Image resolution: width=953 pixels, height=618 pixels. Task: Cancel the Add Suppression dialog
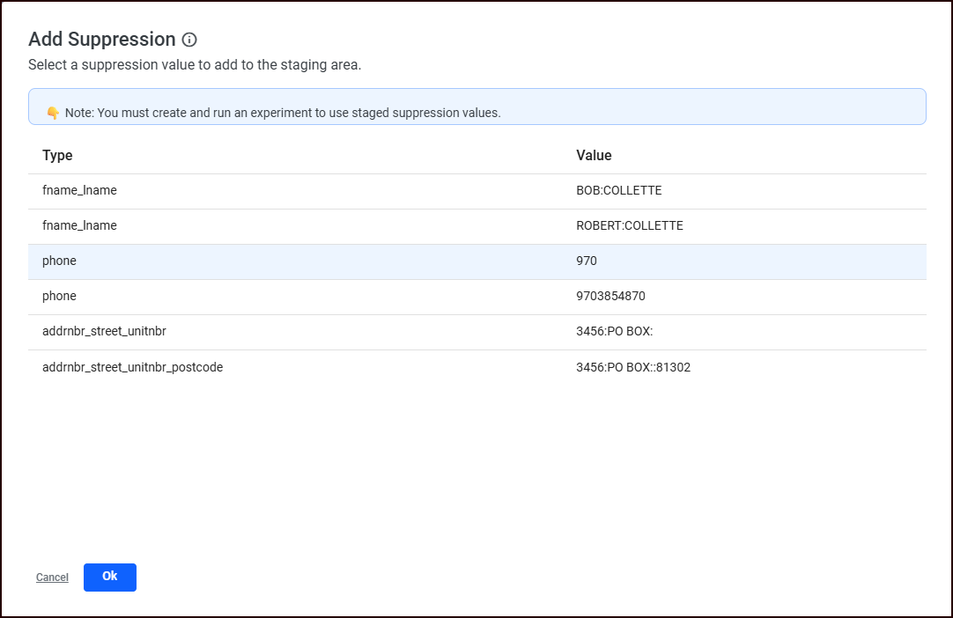52,578
